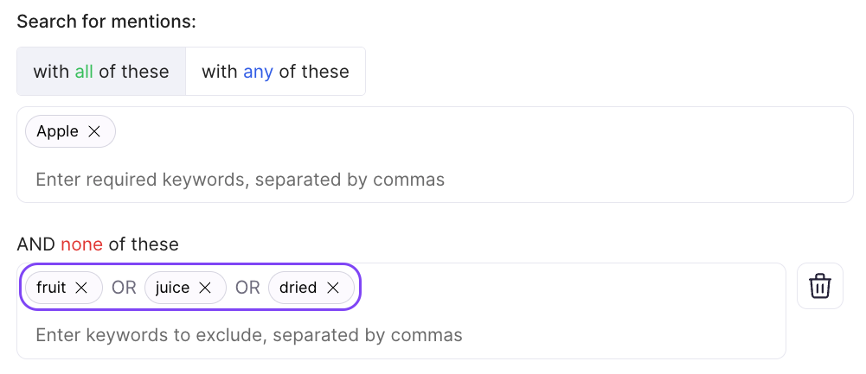The image size is (866, 374).
Task: Click the red 'none' word
Action: tap(81, 244)
